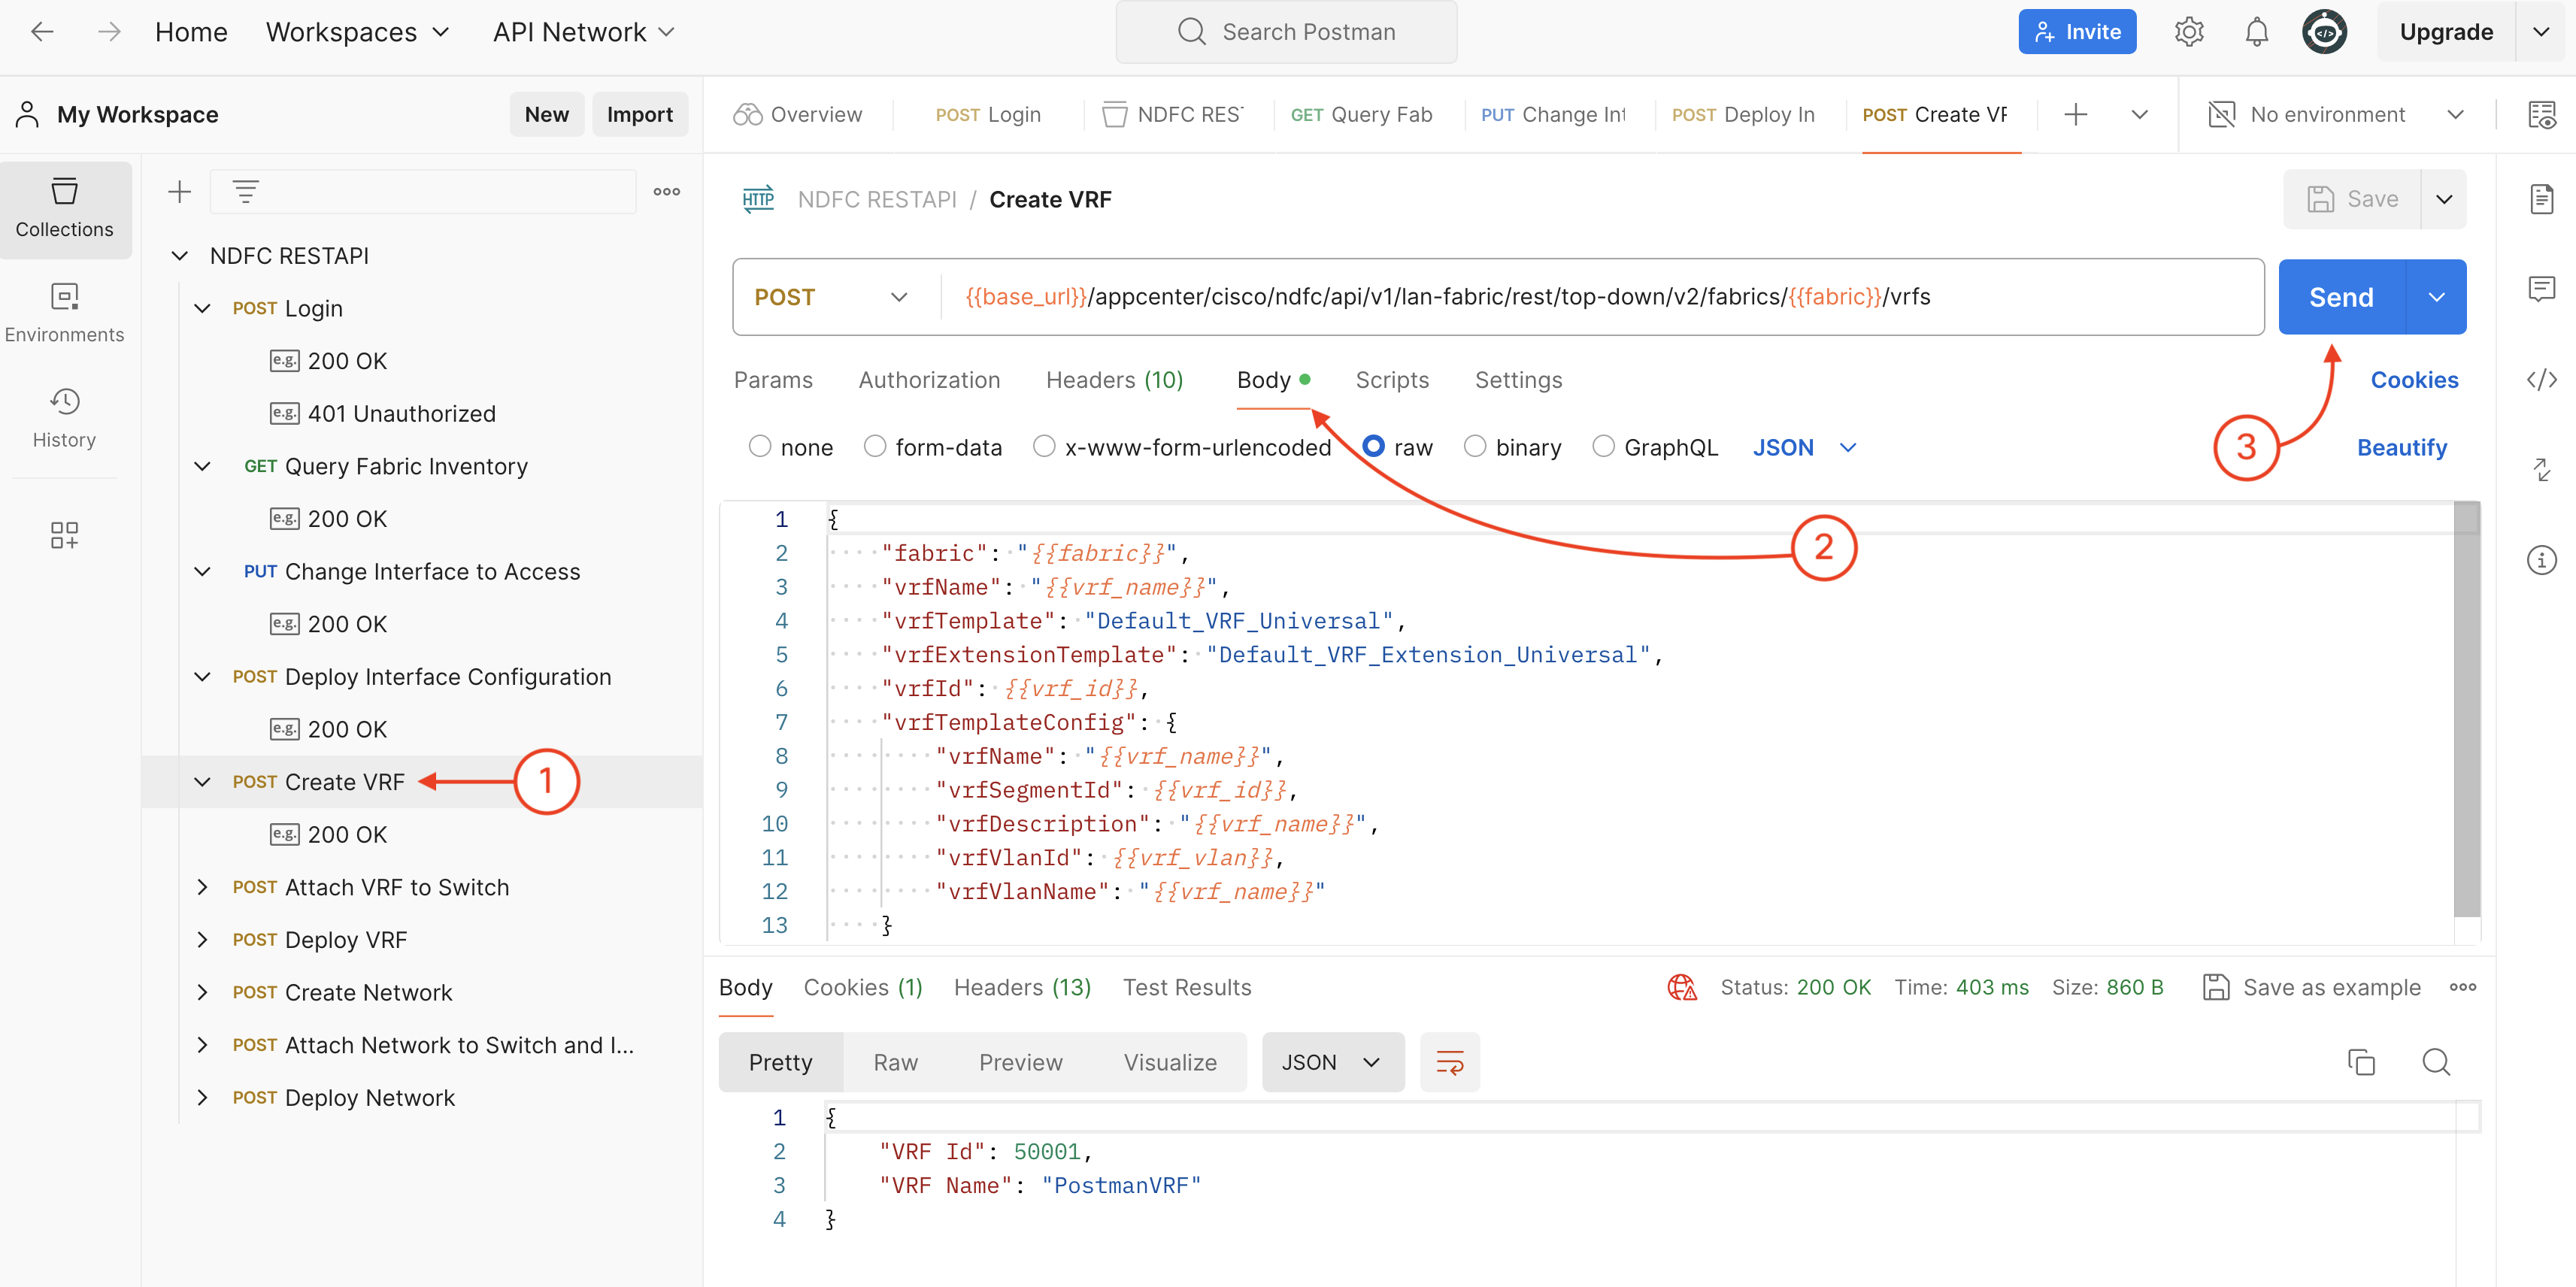This screenshot has width=2576, height=1287.
Task: Open the Send options dropdown arrow
Action: pos(2437,297)
